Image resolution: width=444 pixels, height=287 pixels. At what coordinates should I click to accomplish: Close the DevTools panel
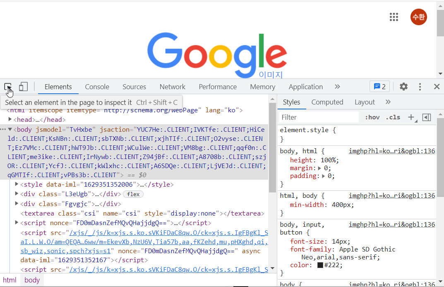437,86
